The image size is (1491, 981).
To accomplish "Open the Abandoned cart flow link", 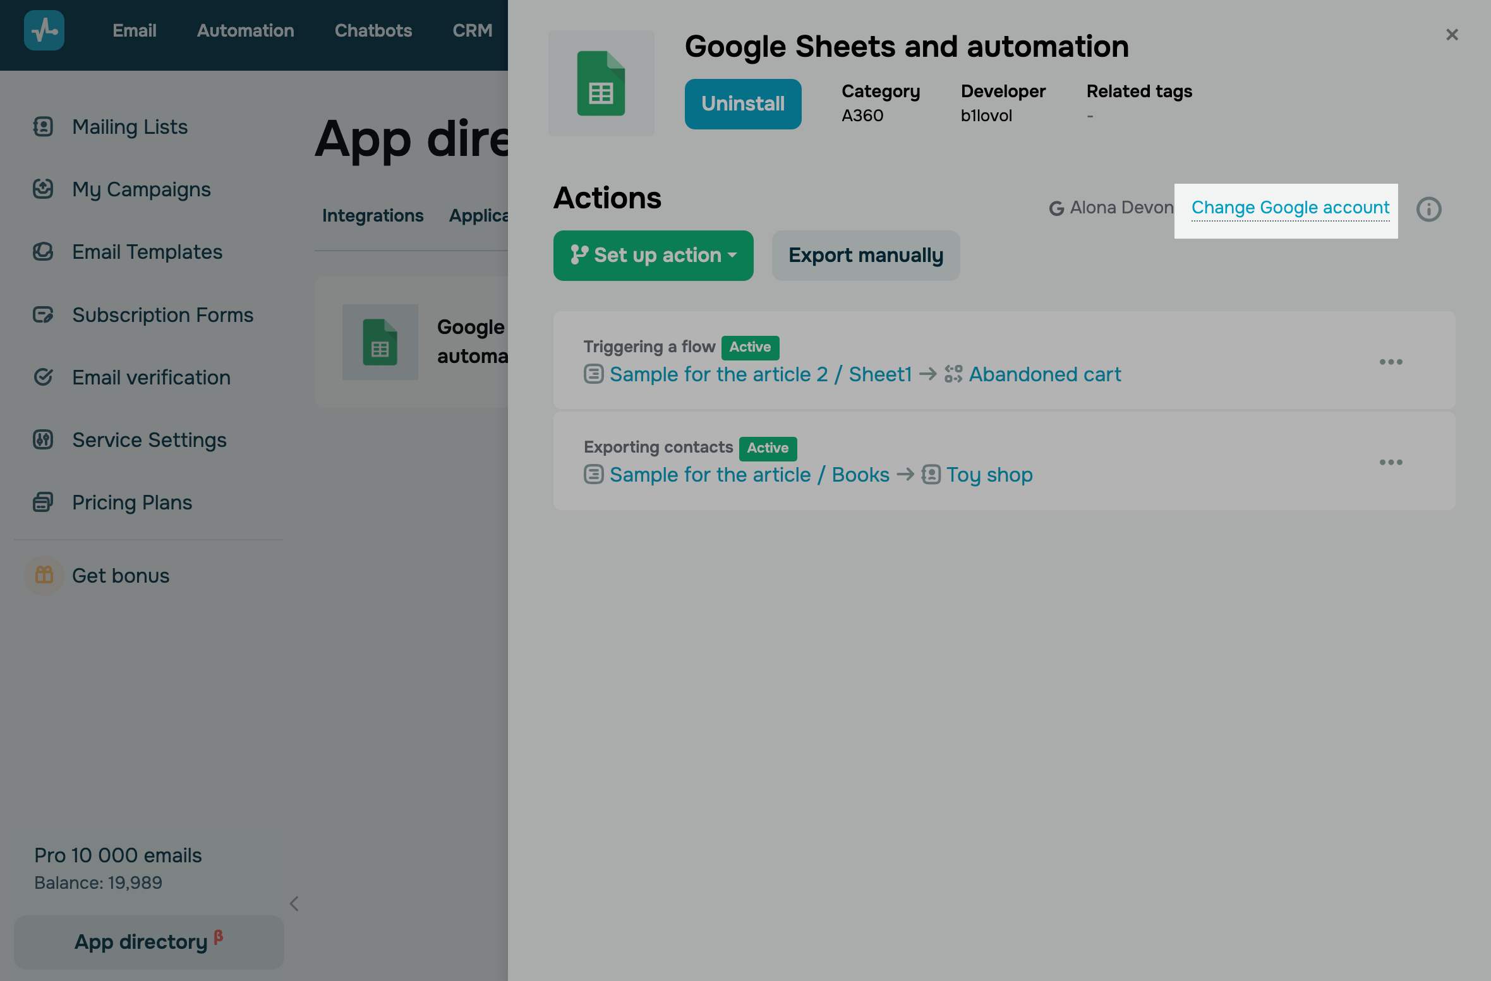I will click(x=1044, y=374).
